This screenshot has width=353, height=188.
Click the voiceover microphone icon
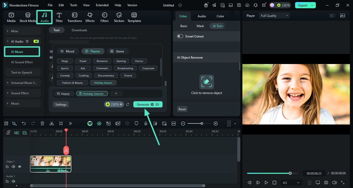point(146,123)
